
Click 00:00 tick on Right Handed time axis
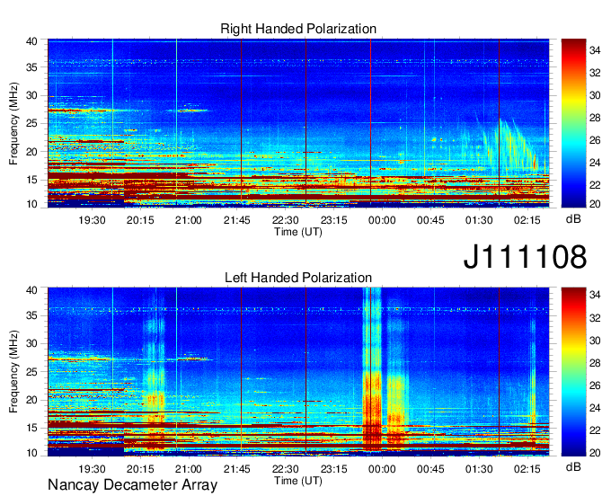tap(382, 220)
